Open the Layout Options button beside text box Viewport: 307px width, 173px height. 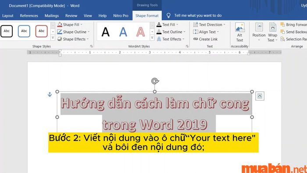click(260, 96)
